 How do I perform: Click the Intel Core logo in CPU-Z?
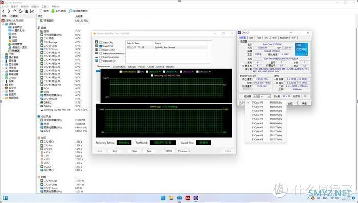point(301,49)
